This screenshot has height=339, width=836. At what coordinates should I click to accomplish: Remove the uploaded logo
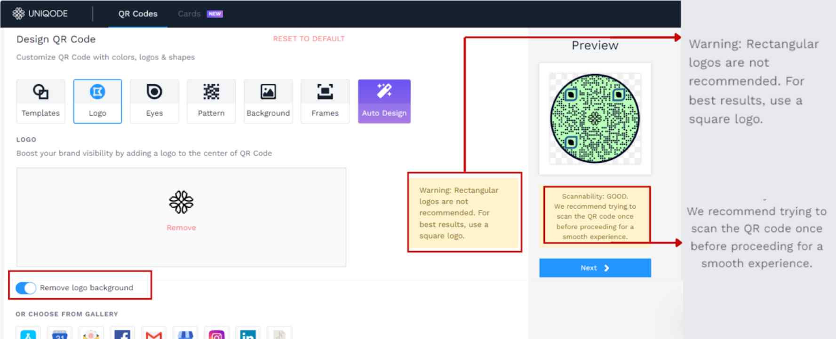(x=181, y=228)
